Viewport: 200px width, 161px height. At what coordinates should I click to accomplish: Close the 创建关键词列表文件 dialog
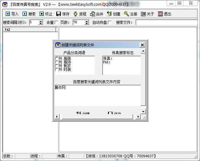pos(142,45)
